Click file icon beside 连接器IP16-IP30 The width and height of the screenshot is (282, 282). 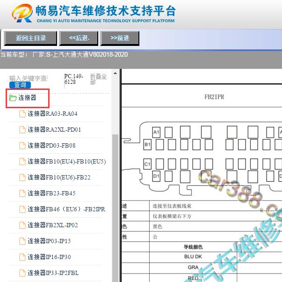(22, 257)
